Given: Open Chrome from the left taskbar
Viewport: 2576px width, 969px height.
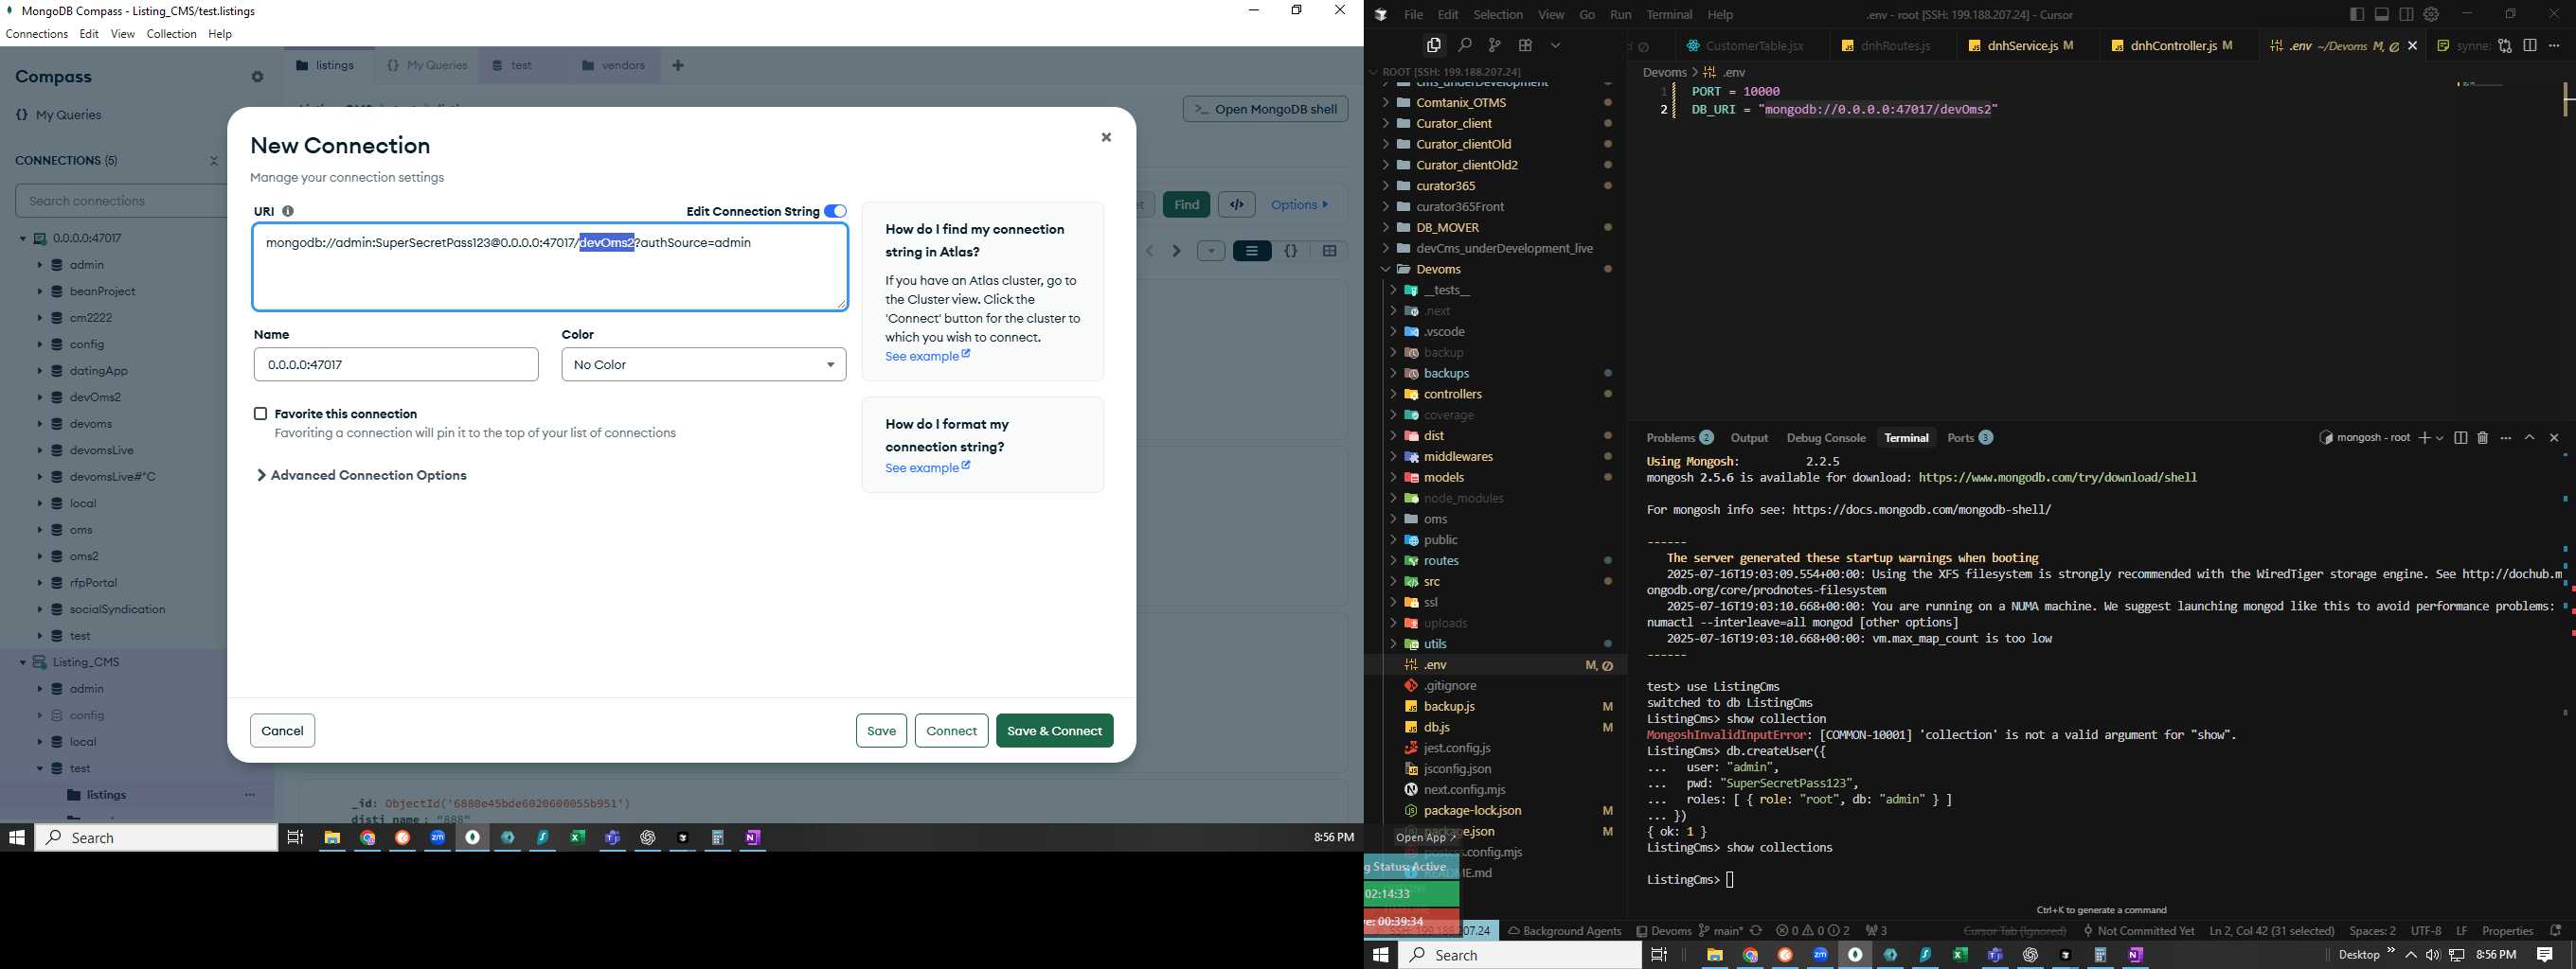Looking at the screenshot, I should (368, 837).
